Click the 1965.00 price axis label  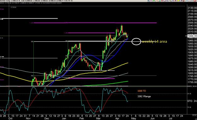pyautogui.click(x=192, y=40)
